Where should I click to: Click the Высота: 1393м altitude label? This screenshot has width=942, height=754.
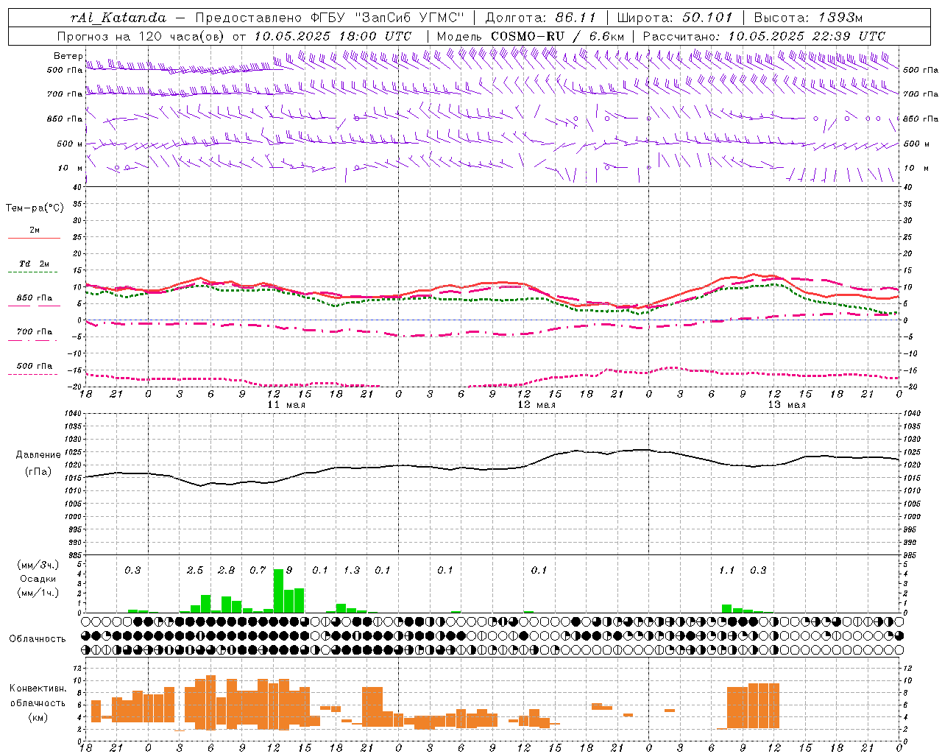[x=808, y=18]
